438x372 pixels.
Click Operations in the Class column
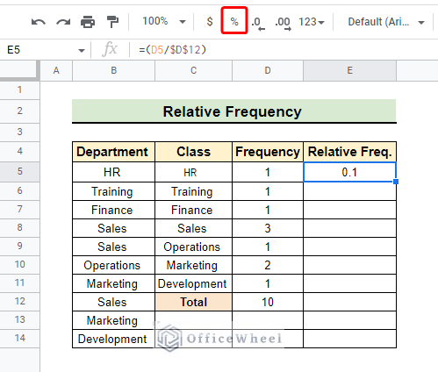192,247
